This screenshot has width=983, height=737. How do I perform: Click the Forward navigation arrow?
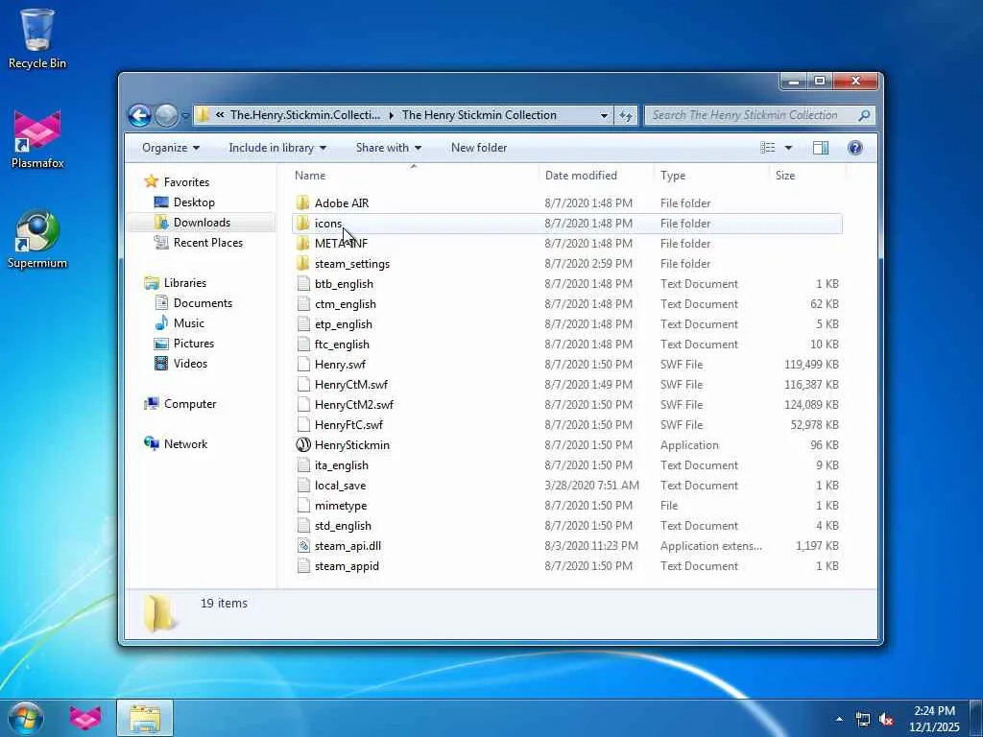click(166, 115)
